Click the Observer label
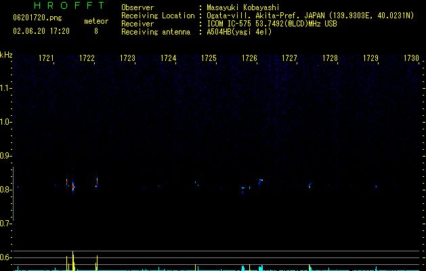The height and width of the screenshot is (271, 426). 137,7
